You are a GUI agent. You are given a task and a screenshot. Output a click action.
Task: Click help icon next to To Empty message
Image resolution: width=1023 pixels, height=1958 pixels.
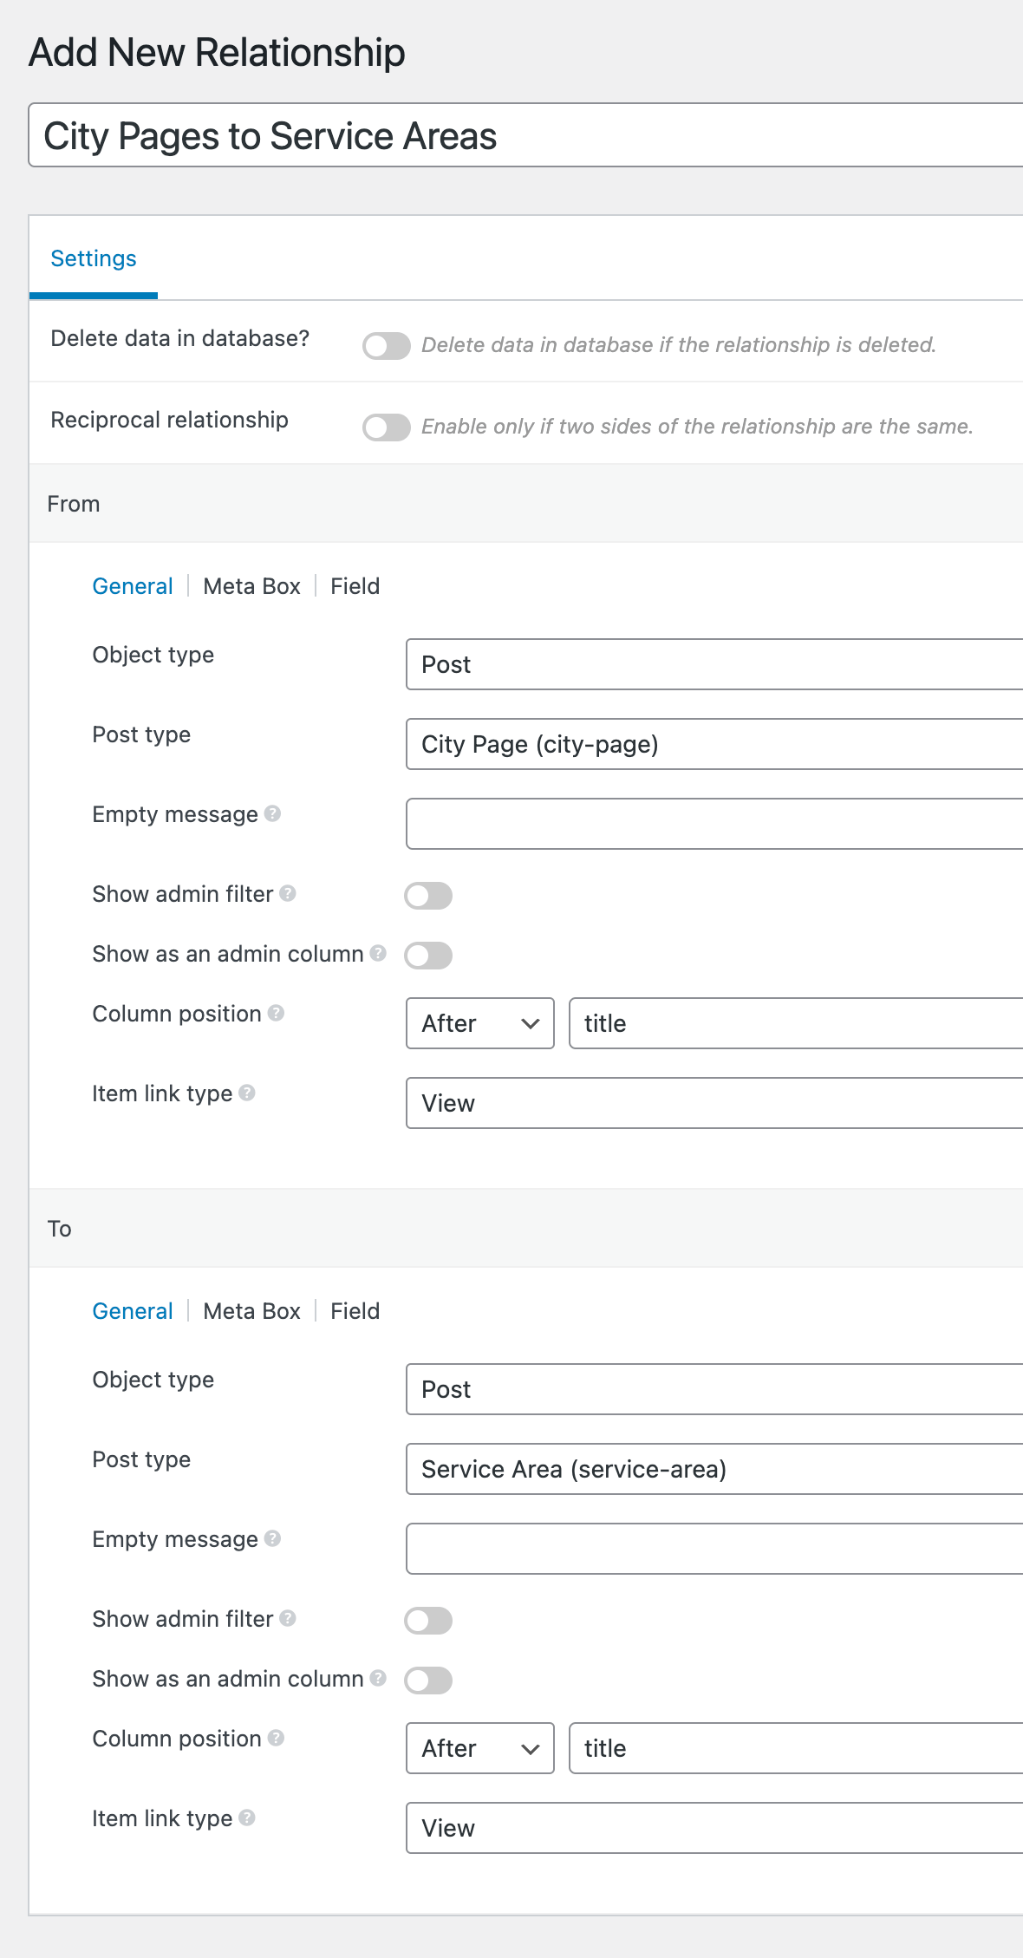tap(272, 1538)
